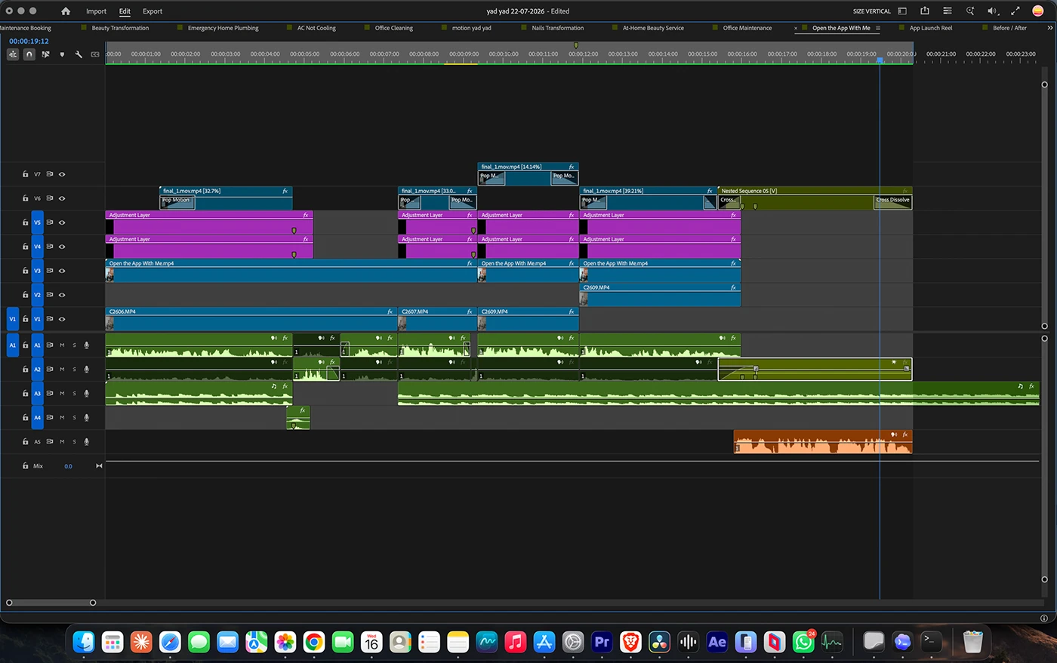
Task: Toggle the Captions track options CC icon
Action: (x=95, y=54)
